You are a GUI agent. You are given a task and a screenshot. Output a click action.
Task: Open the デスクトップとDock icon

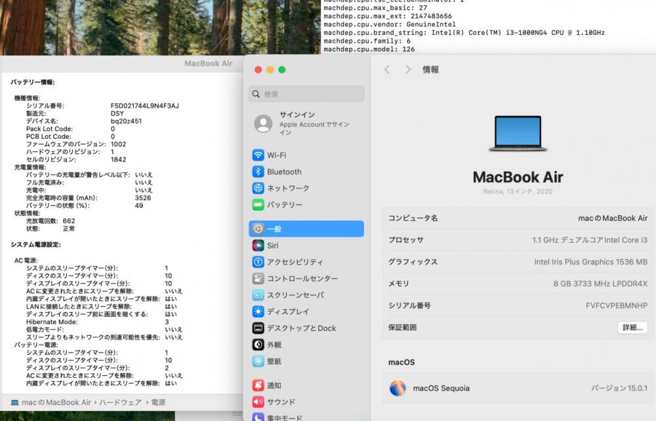258,328
